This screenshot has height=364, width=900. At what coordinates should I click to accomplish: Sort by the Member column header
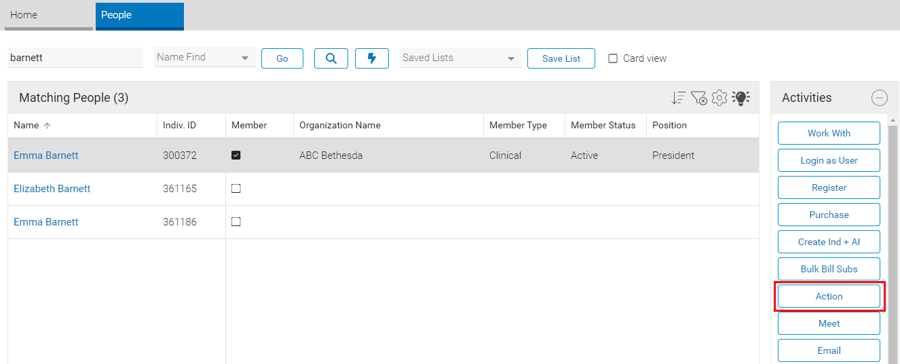[259, 126]
